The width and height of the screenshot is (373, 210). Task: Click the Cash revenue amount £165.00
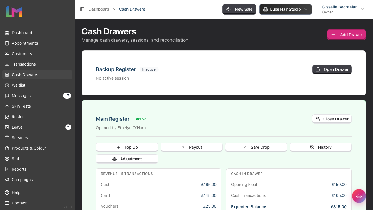[209, 185]
